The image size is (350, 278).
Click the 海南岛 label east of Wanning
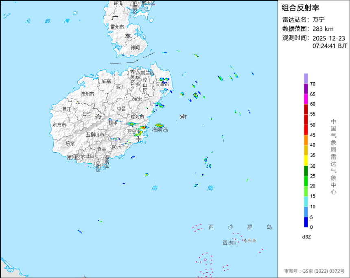tap(160, 129)
